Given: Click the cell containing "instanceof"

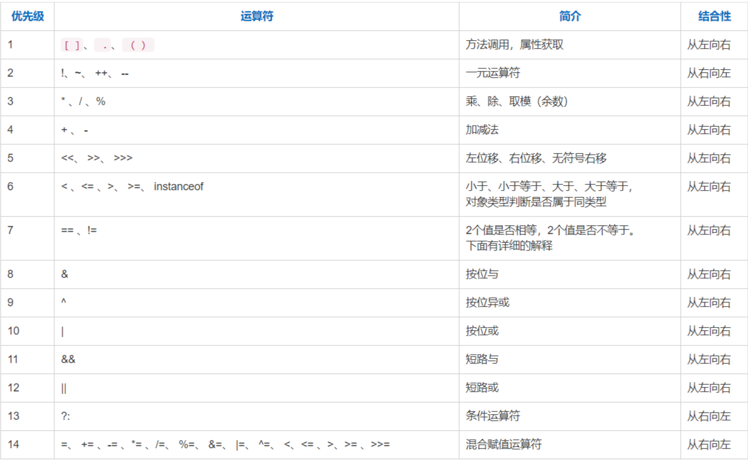Looking at the screenshot, I should click(256, 194).
